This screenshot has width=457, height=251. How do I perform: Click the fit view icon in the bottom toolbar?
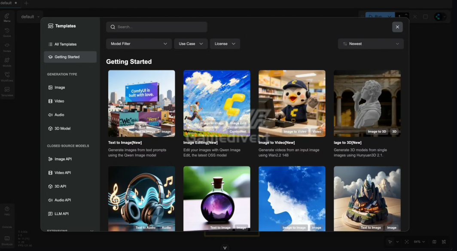(x=407, y=242)
